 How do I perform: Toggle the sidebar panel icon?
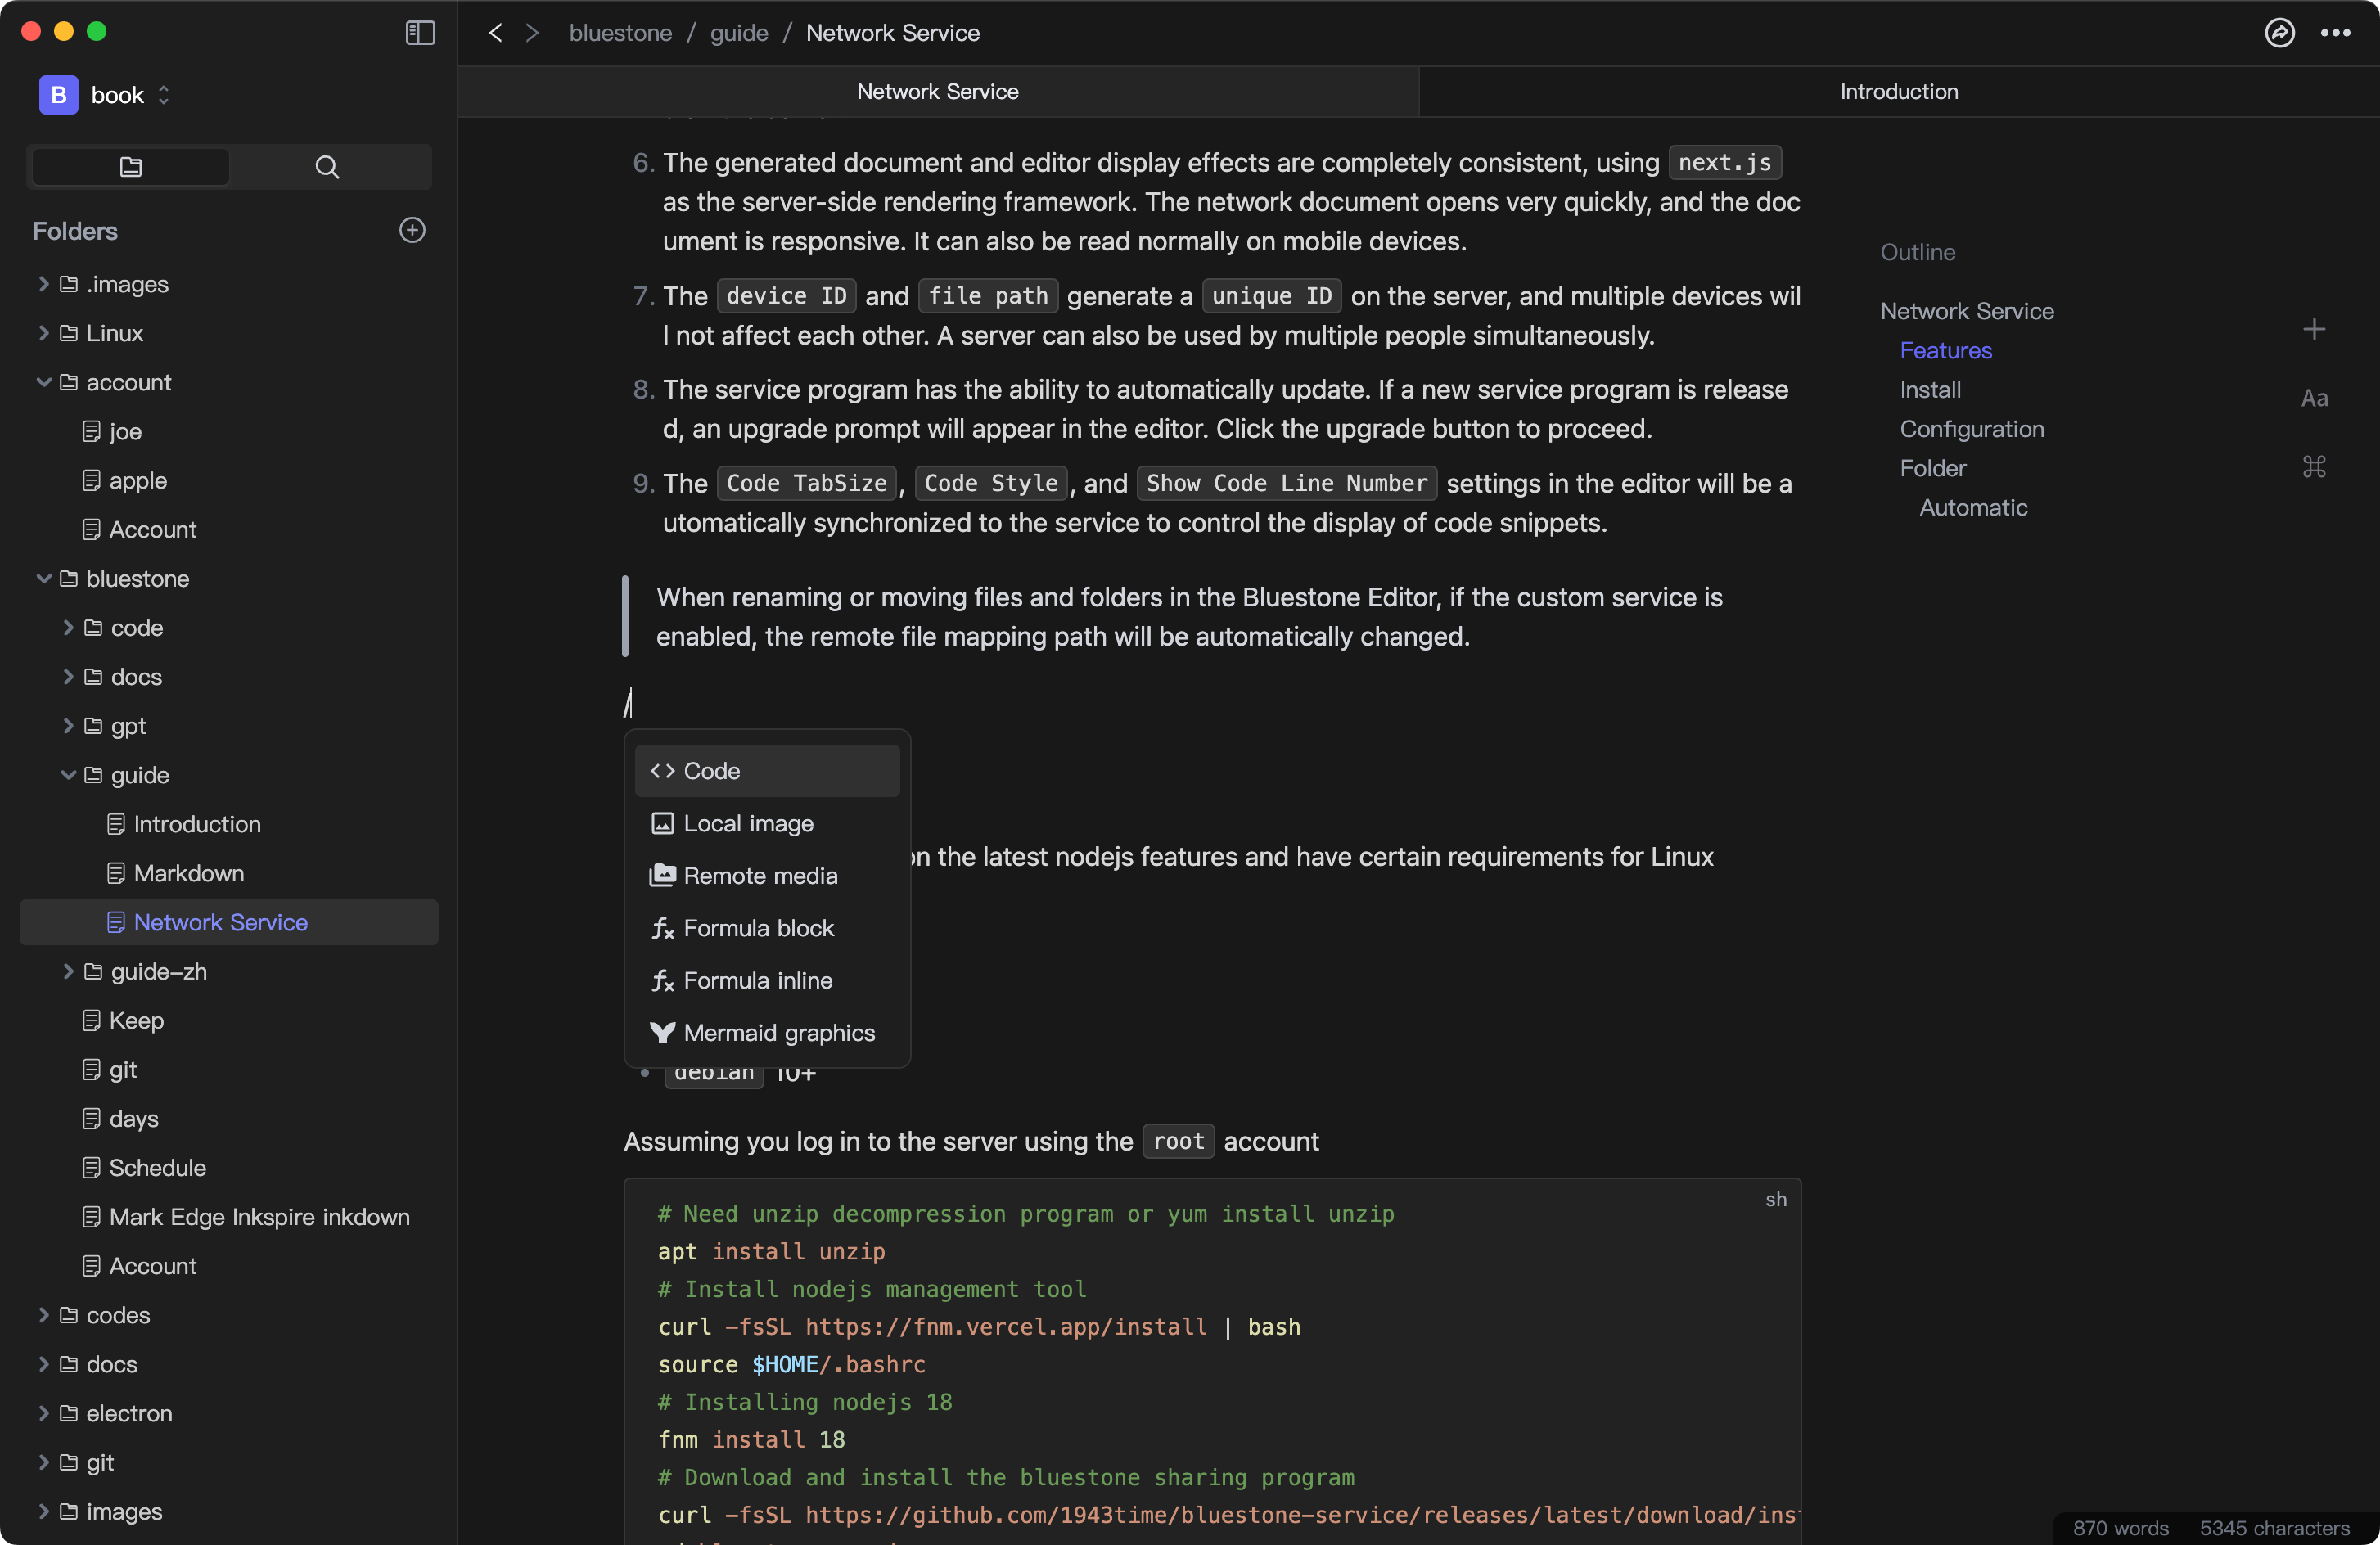point(420,33)
